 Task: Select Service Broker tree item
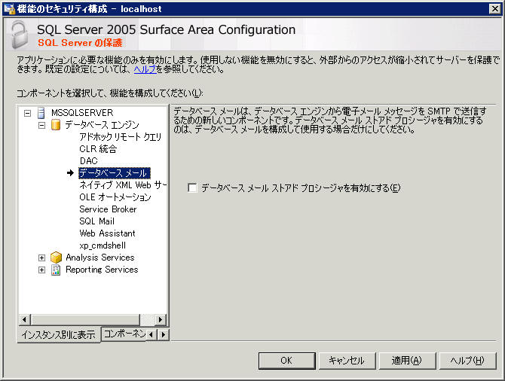point(108,209)
